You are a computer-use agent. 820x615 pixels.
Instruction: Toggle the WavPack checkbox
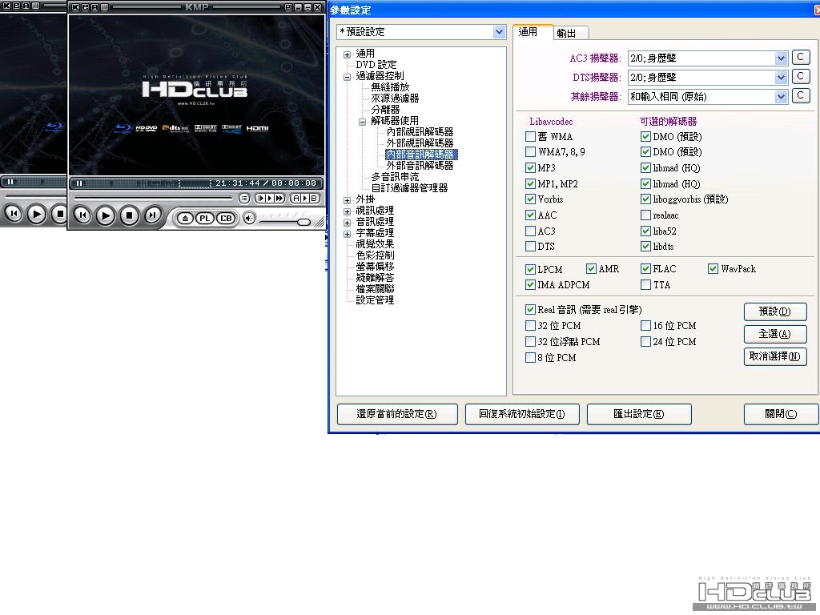point(713,269)
